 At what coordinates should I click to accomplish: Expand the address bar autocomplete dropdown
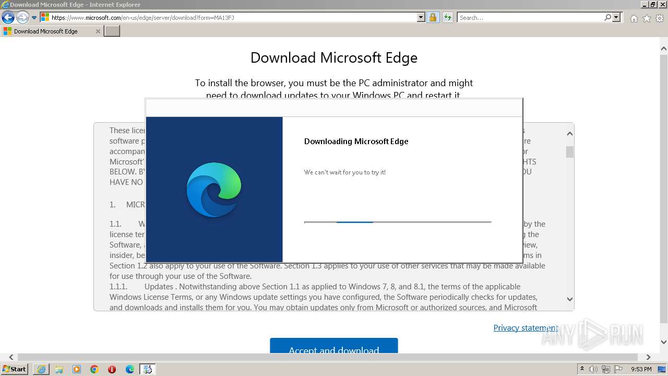[421, 17]
